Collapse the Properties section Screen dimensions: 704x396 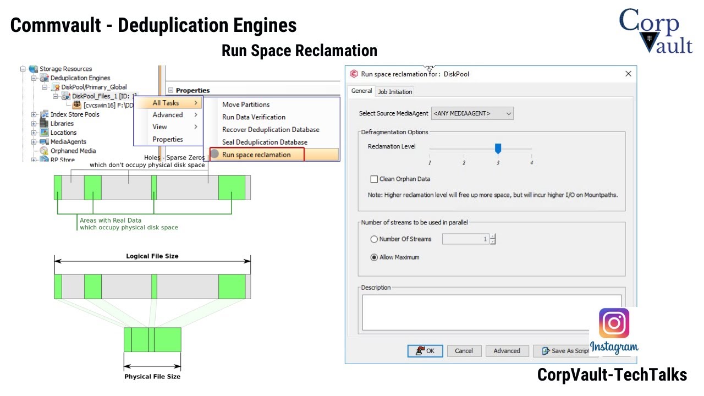click(x=170, y=90)
